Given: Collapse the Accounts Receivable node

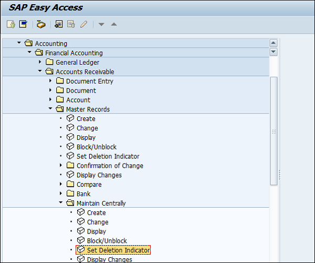Looking at the screenshot, I should click(x=39, y=72).
